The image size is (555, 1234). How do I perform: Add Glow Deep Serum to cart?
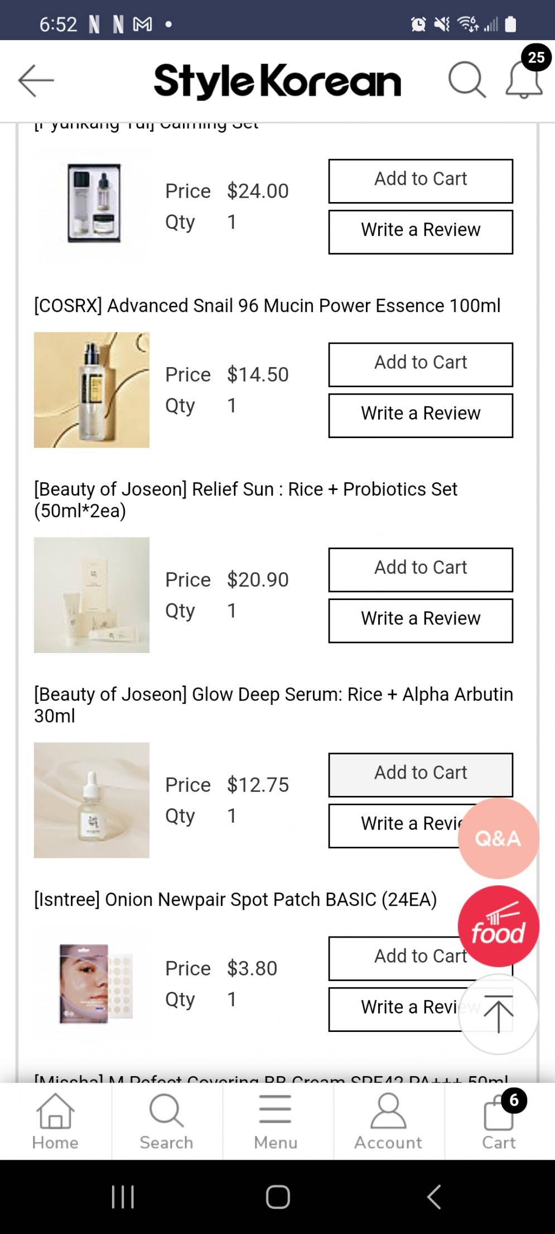click(x=421, y=775)
